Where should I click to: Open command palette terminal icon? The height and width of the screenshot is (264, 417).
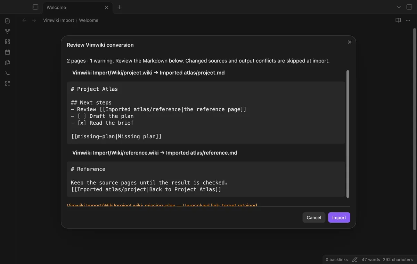(7, 73)
